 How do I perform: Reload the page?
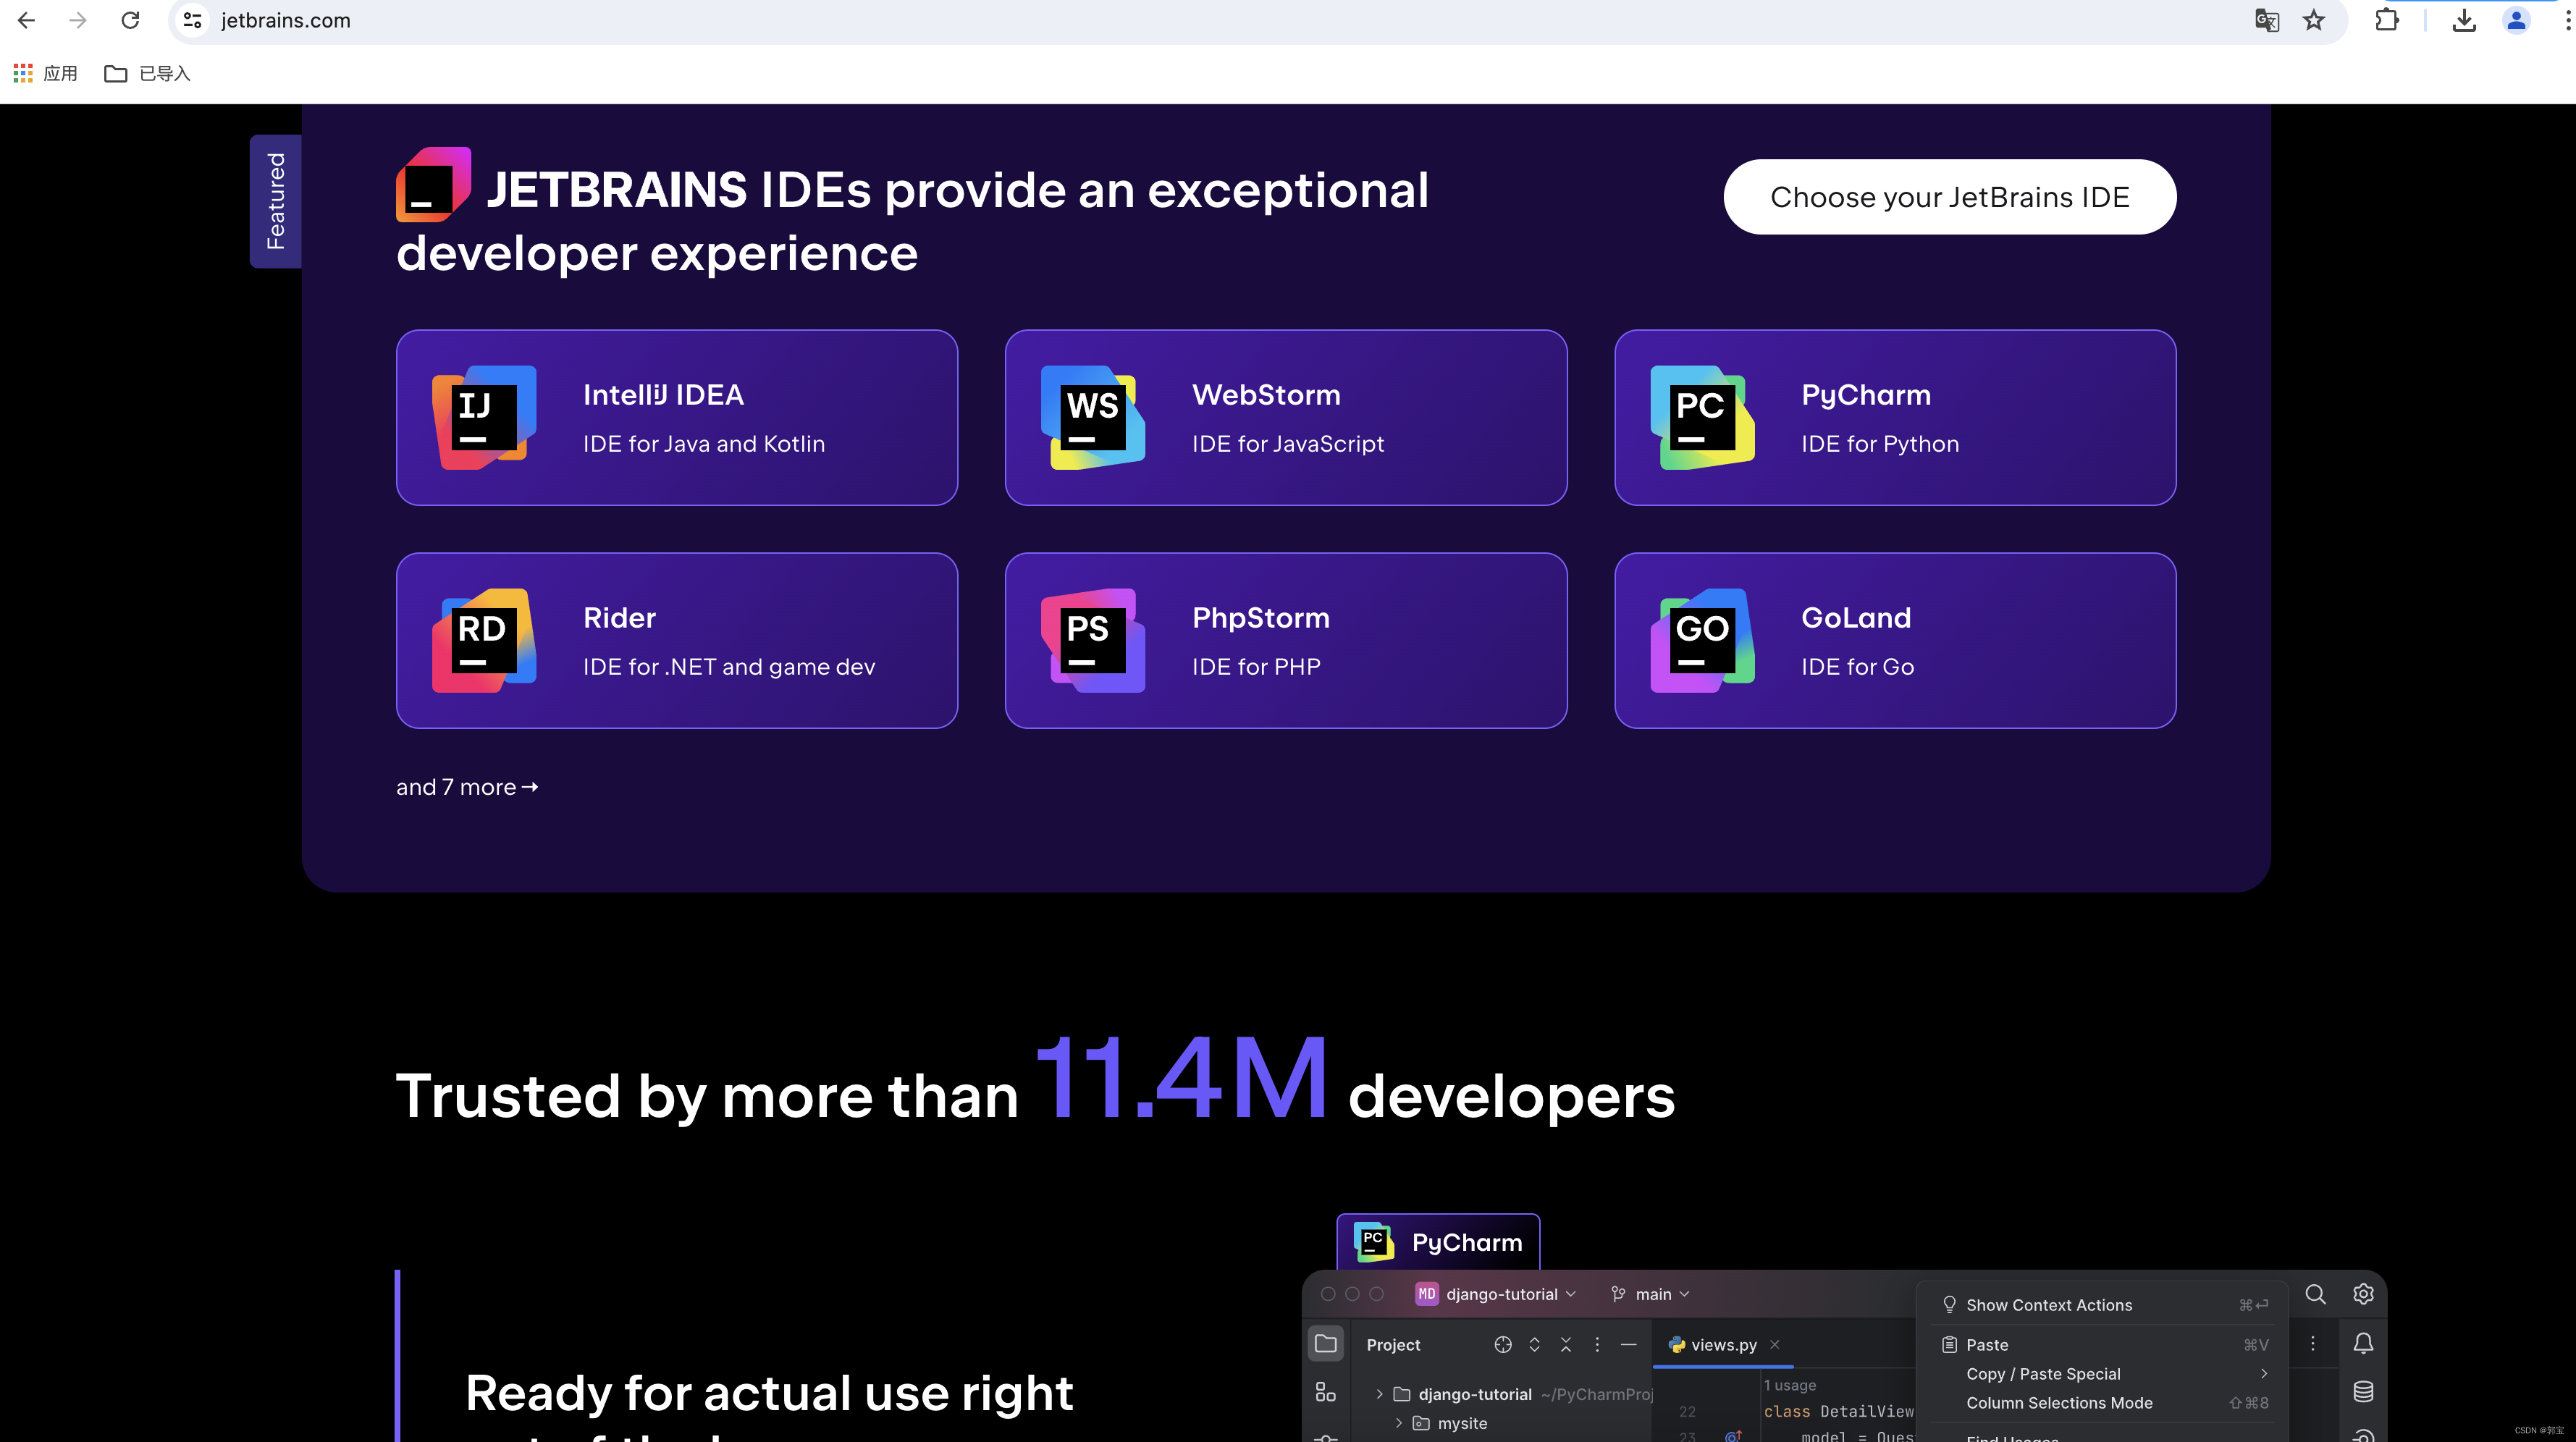pyautogui.click(x=130, y=20)
